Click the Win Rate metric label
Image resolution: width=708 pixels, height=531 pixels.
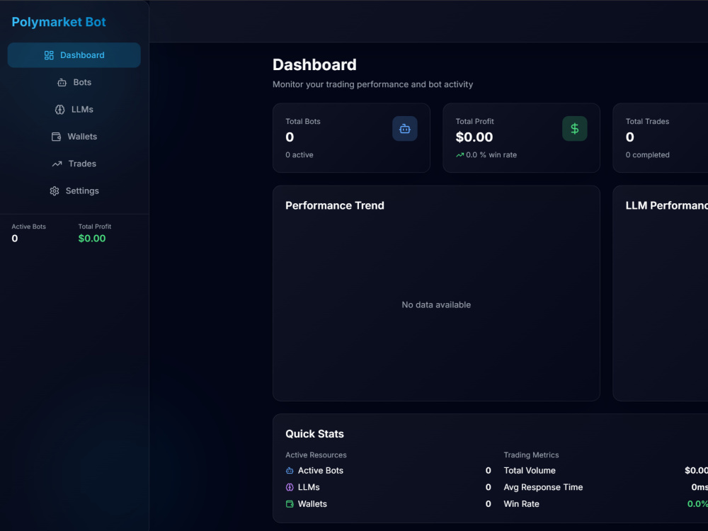(x=522, y=504)
